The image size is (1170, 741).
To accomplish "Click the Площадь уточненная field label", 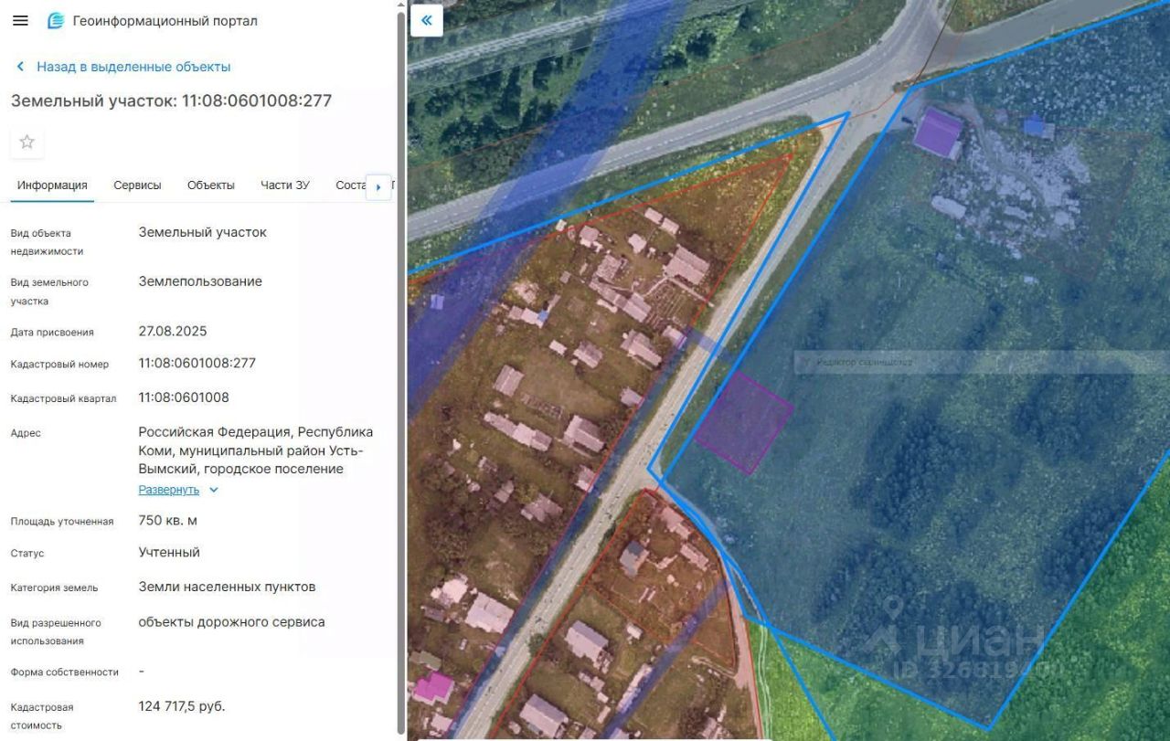I will [x=62, y=522].
